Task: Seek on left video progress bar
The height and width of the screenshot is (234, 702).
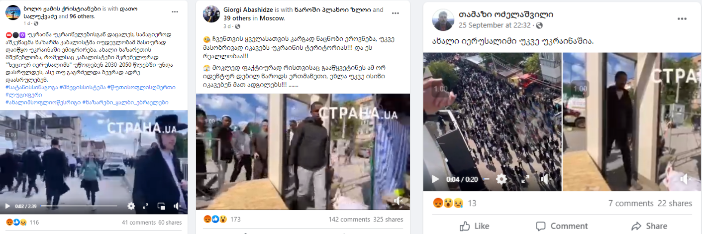Action: pos(79,206)
